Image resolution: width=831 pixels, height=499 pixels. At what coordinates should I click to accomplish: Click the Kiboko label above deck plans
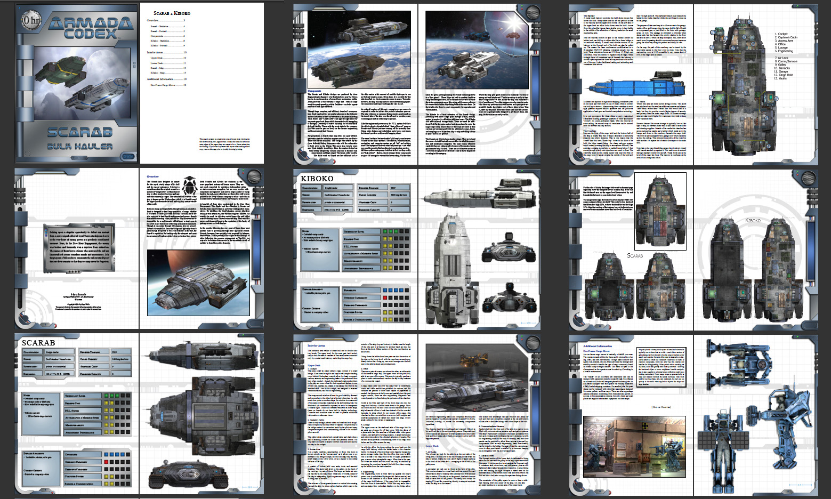pyautogui.click(x=753, y=220)
